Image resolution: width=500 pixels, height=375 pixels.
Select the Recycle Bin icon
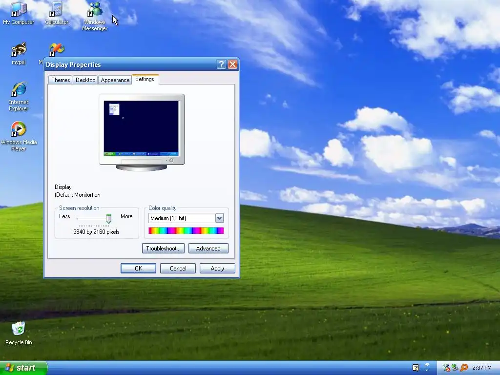pyautogui.click(x=19, y=333)
